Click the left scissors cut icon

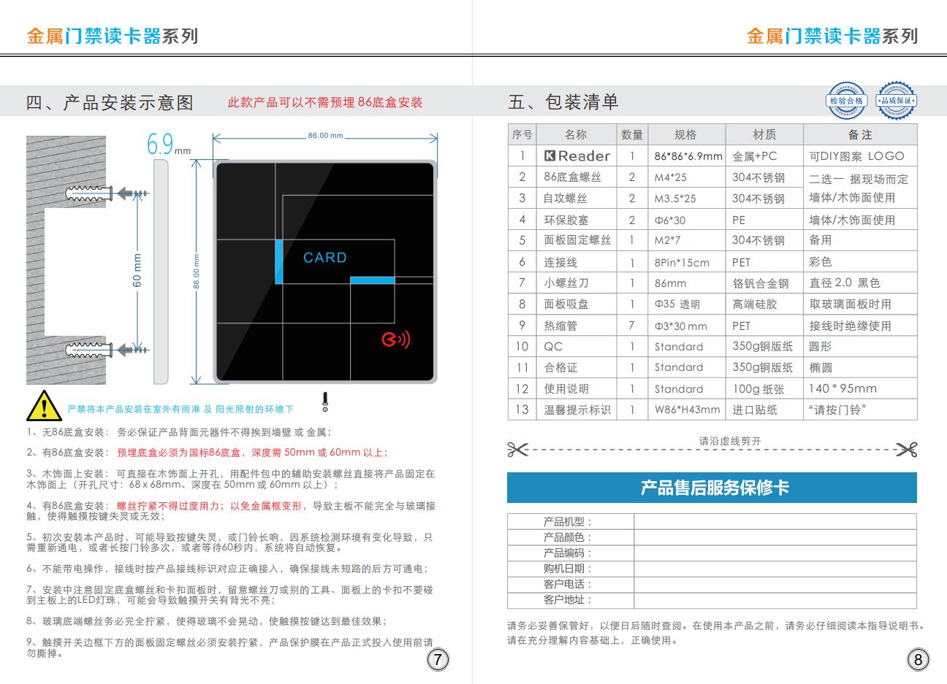(517, 450)
